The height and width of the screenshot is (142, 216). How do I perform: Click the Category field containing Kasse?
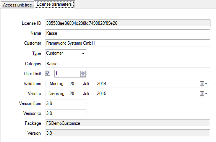128,64
